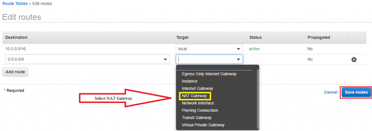Choose Virtual Private Gateway option
Screen dimensions: 372x131
(203, 125)
